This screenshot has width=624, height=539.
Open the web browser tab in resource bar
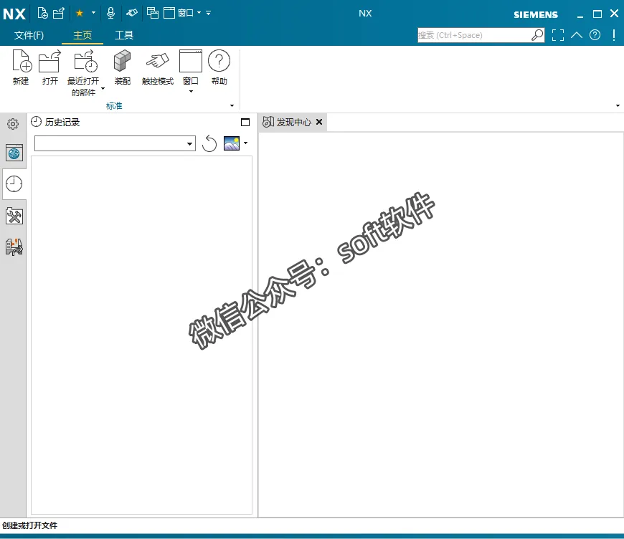coord(14,153)
